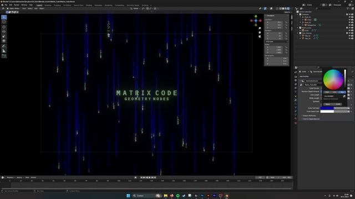The image size is (355, 199).
Task: Open the XYZ Euler rotation mode dropdown
Action: pos(277,41)
